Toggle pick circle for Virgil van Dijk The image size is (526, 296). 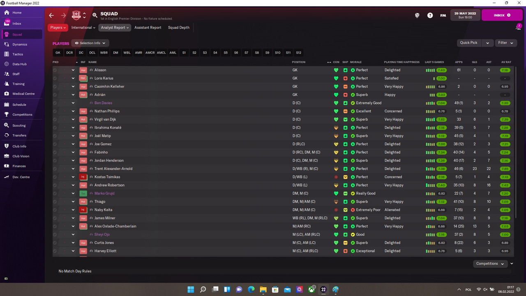pyautogui.click(x=55, y=119)
